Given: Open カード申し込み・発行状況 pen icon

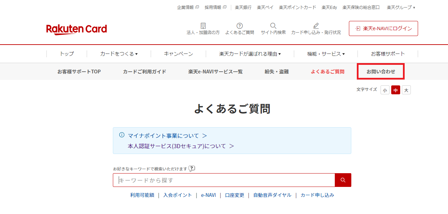Looking at the screenshot, I should (x=316, y=26).
